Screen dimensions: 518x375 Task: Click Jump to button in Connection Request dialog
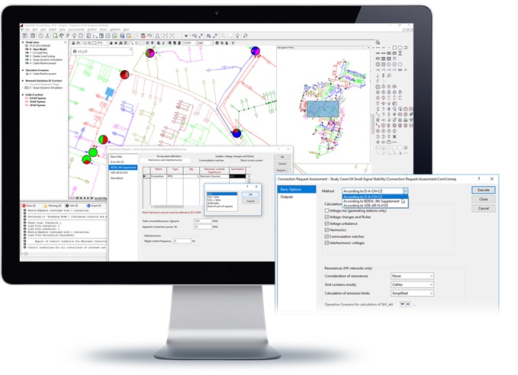[x=282, y=170]
